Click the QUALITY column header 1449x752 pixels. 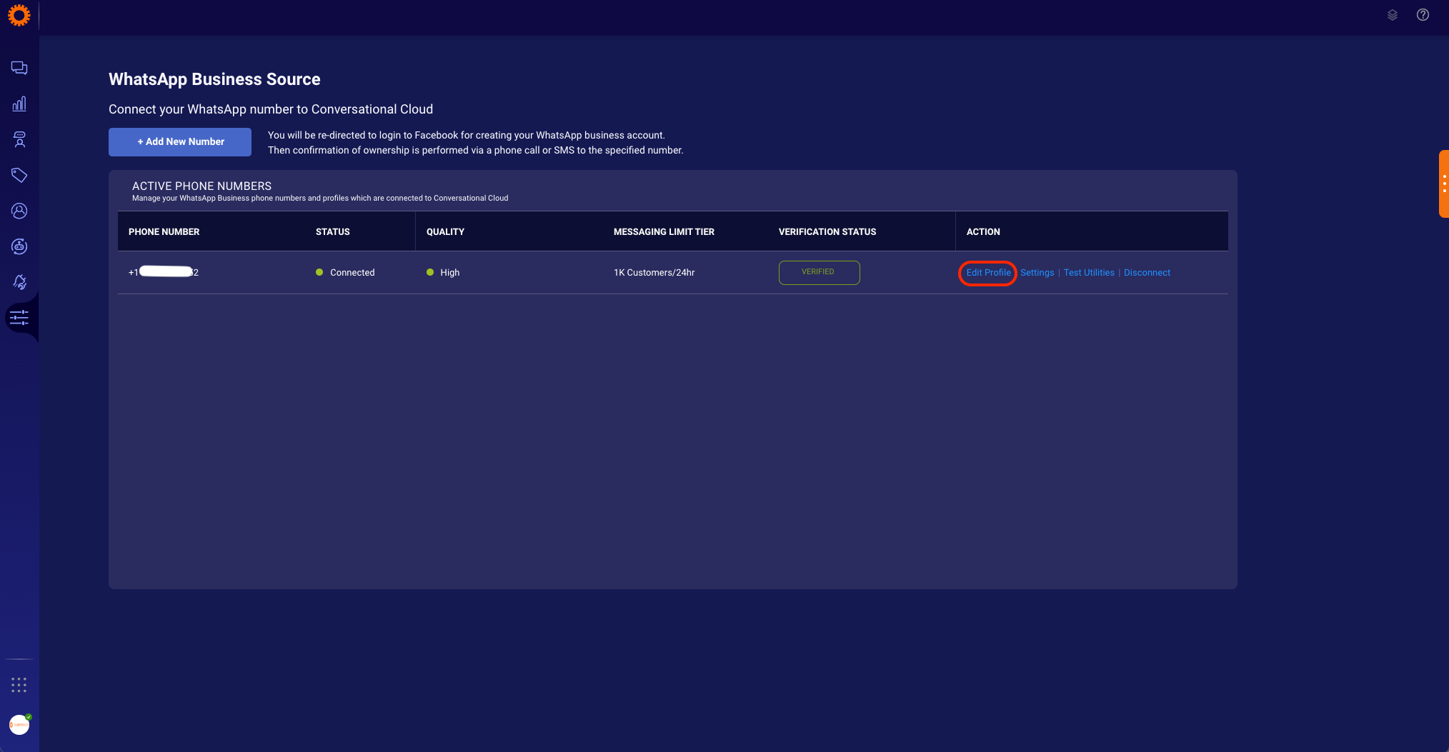(x=445, y=232)
